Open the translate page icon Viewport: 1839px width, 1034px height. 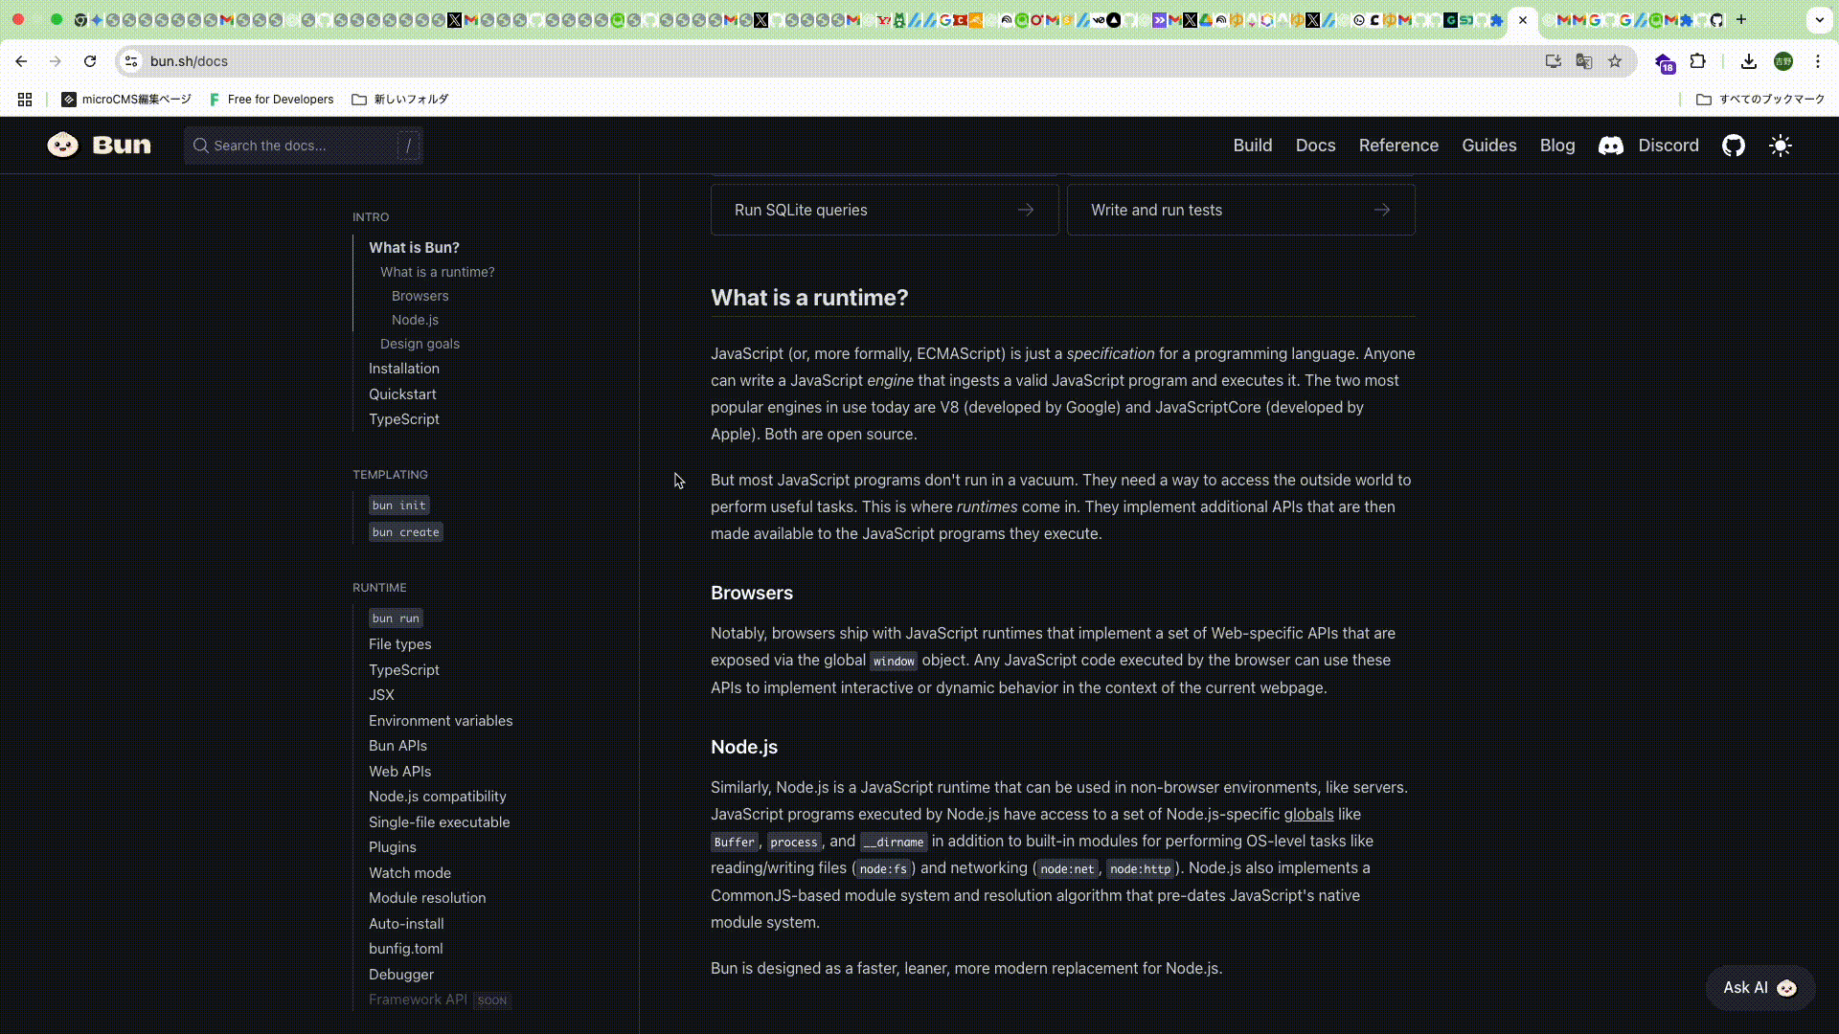click(x=1584, y=61)
